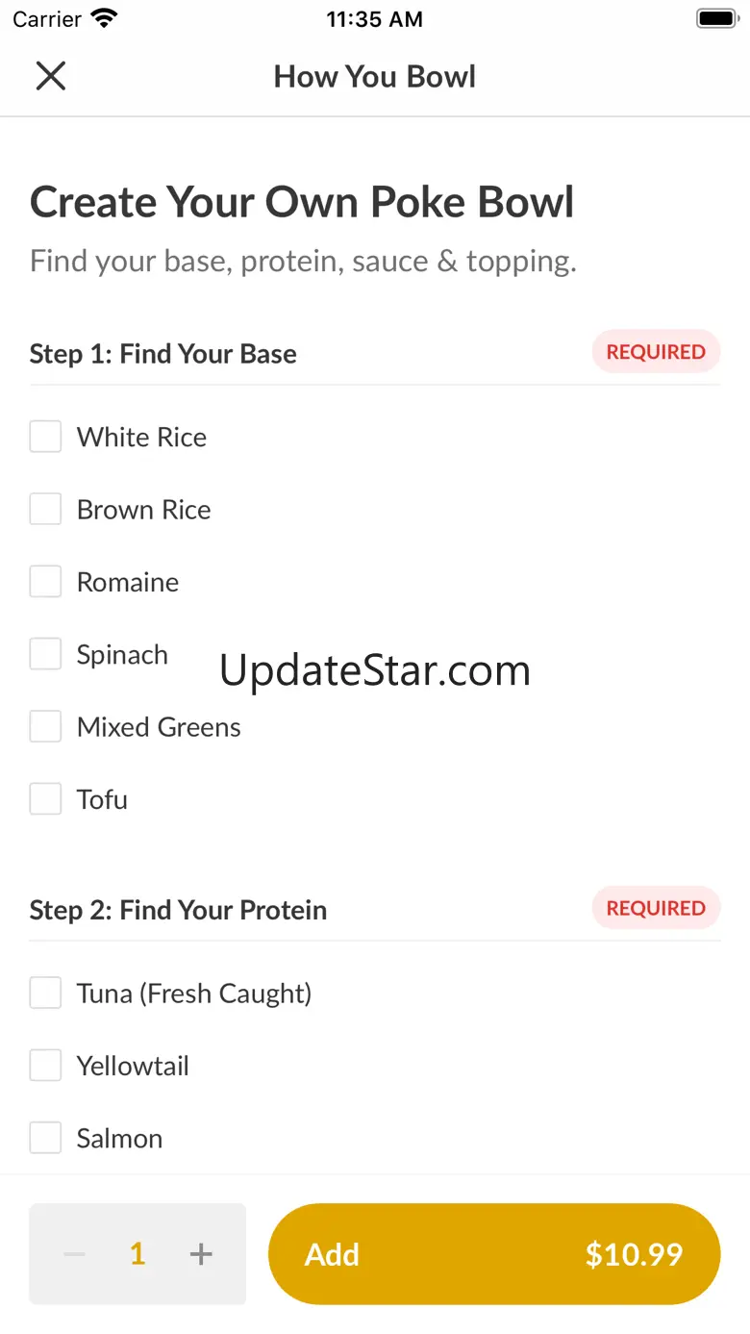Image resolution: width=750 pixels, height=1334 pixels.
Task: Tick the Romaine checkbox
Action: [x=45, y=582]
